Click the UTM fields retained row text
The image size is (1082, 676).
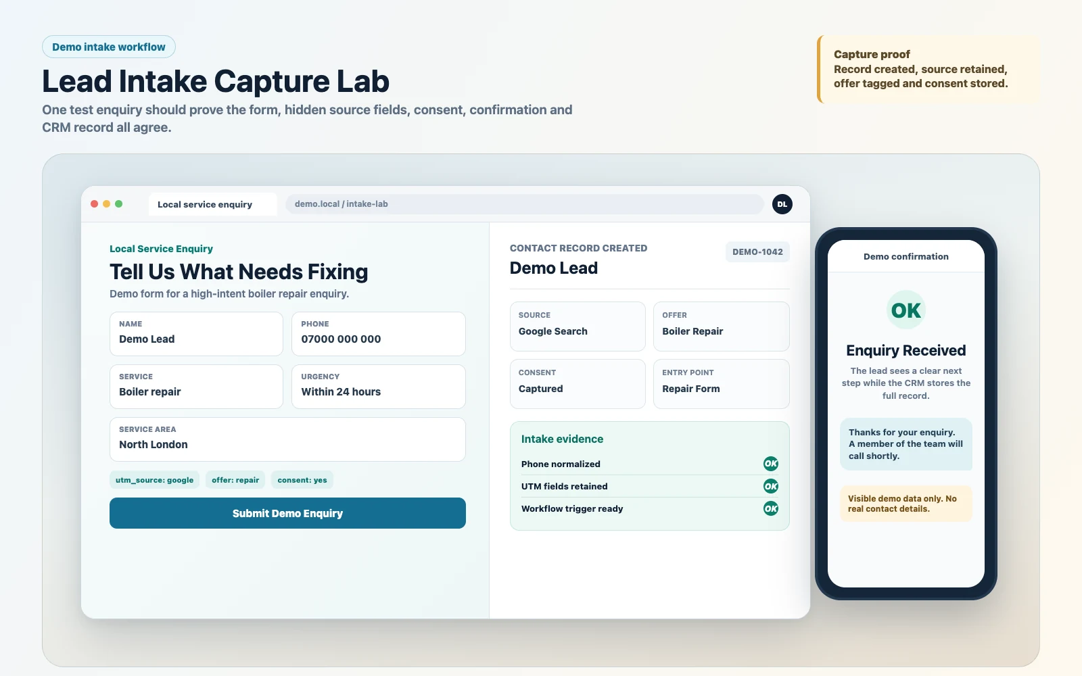click(x=564, y=486)
